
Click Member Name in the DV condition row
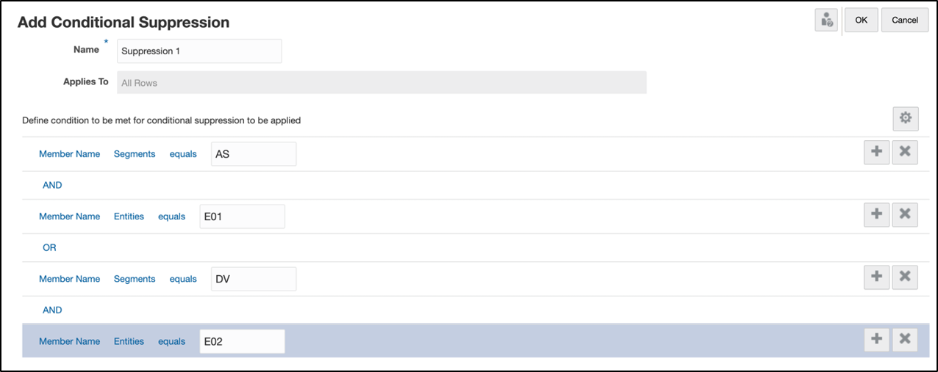point(69,279)
